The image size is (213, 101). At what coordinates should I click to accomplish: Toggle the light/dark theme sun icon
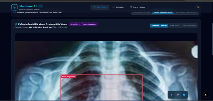click(198, 7)
